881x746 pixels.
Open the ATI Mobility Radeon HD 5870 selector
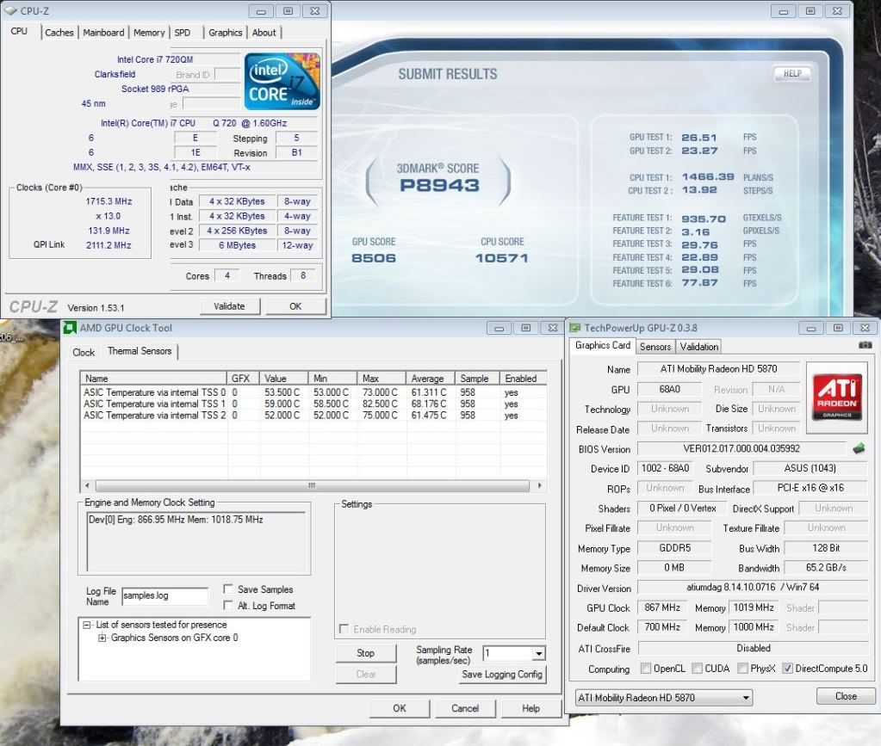point(664,698)
